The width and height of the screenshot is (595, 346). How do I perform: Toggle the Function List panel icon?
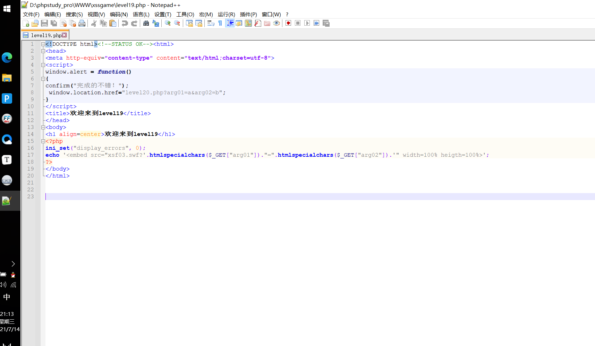click(x=258, y=23)
